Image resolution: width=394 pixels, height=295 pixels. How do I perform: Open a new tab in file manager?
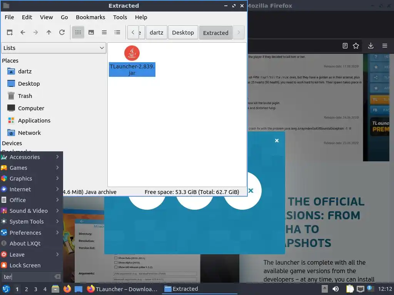point(10,32)
